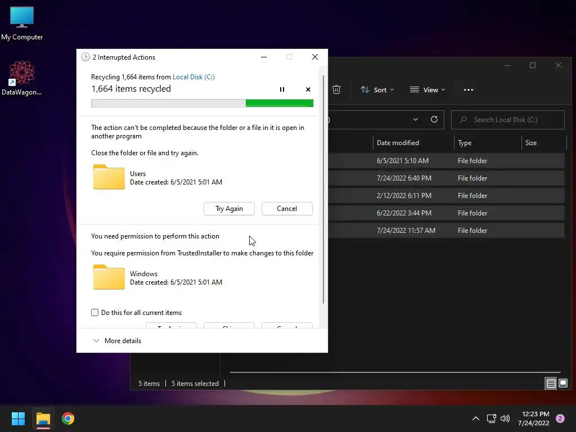This screenshot has height=432, width=576.
Task: Open the DataWagon desktop shortcut
Action: click(x=22, y=78)
